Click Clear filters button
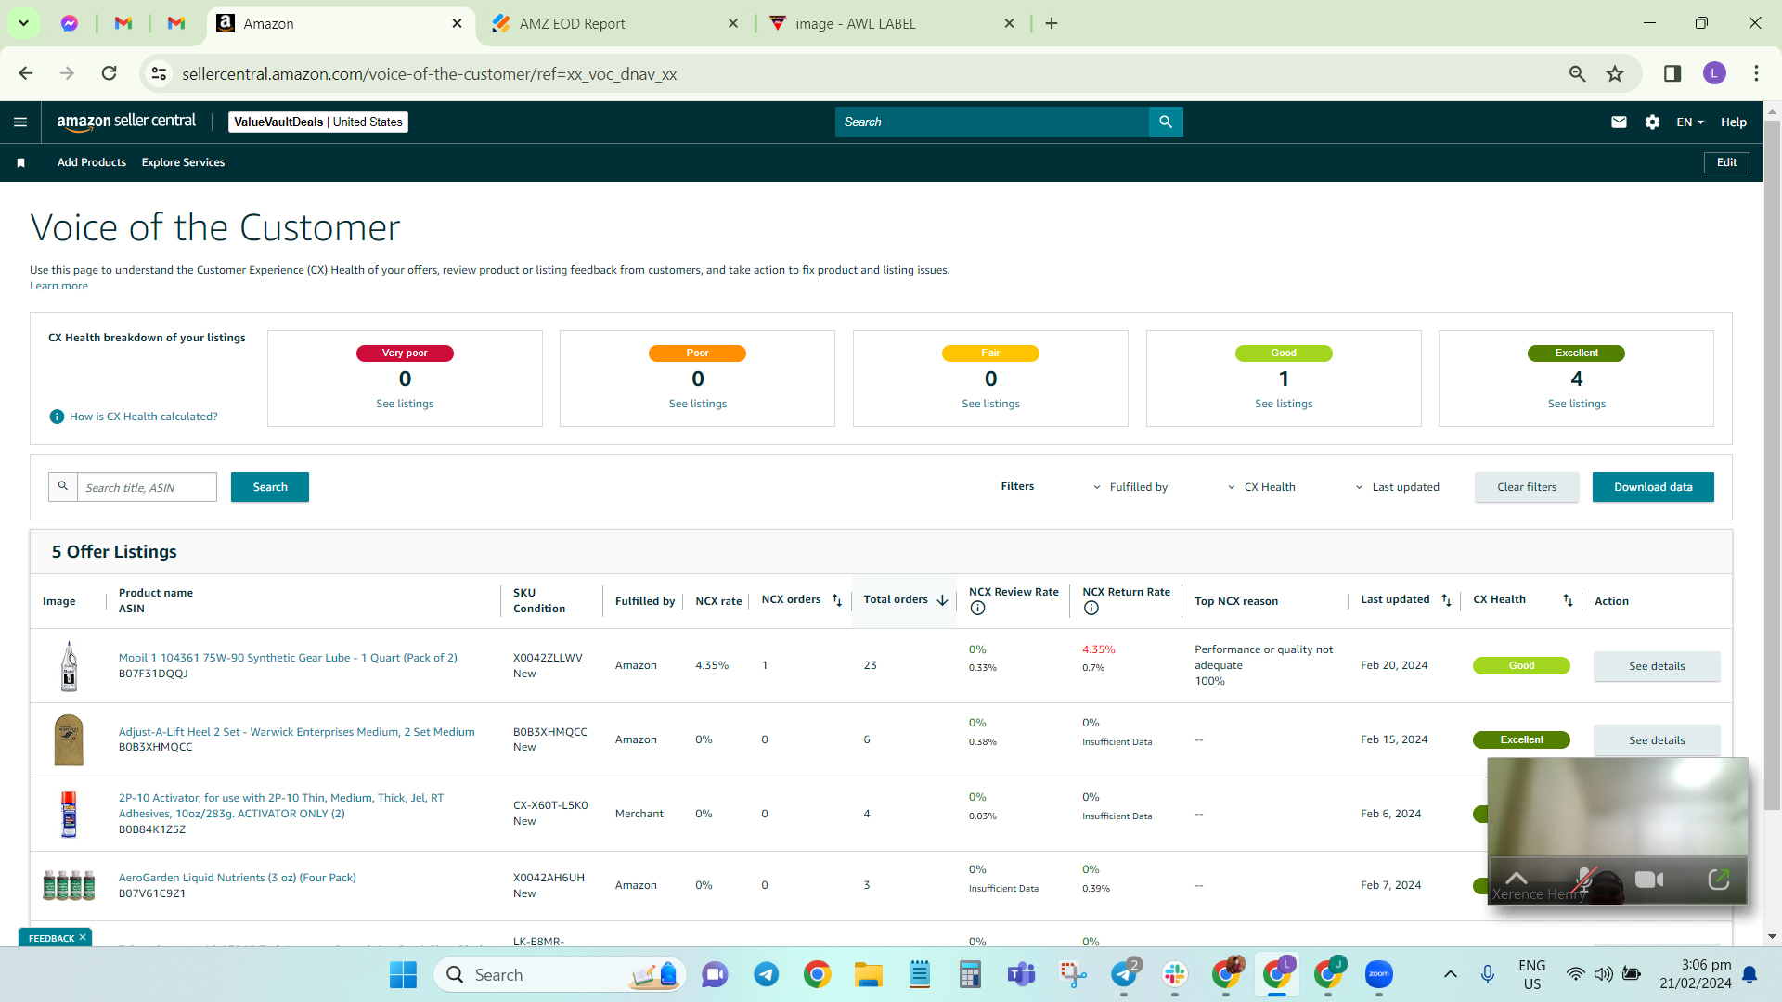The image size is (1782, 1002). [x=1527, y=487]
